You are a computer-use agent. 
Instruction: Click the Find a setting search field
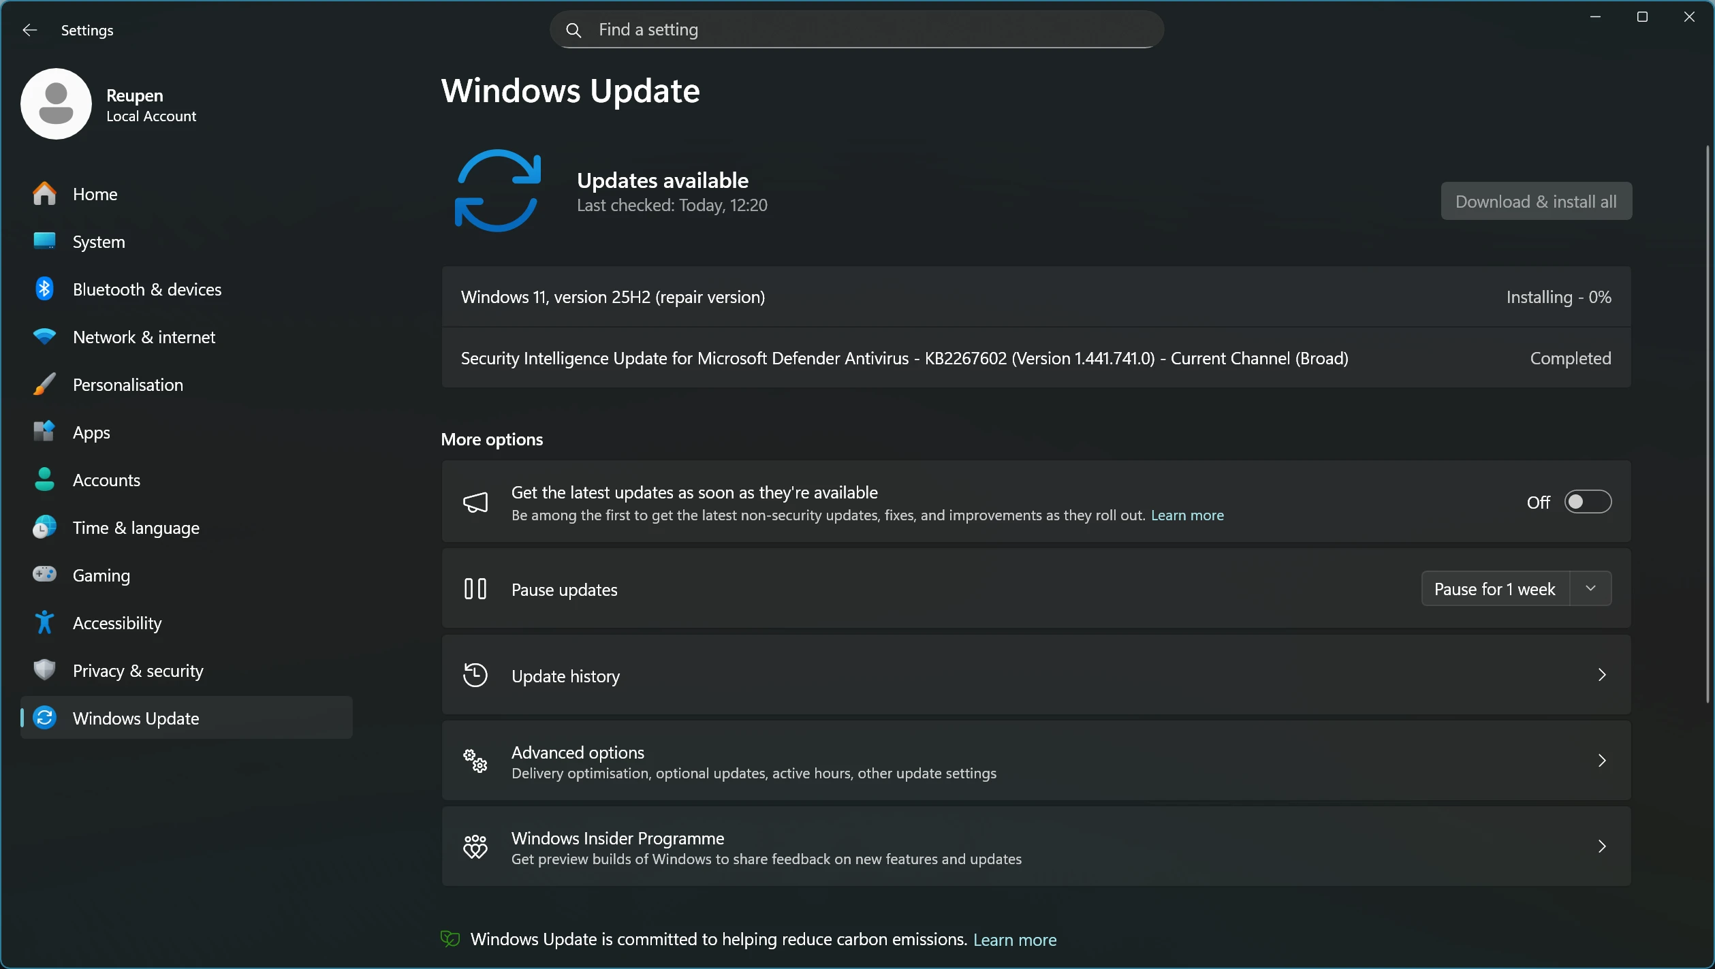[x=855, y=29]
